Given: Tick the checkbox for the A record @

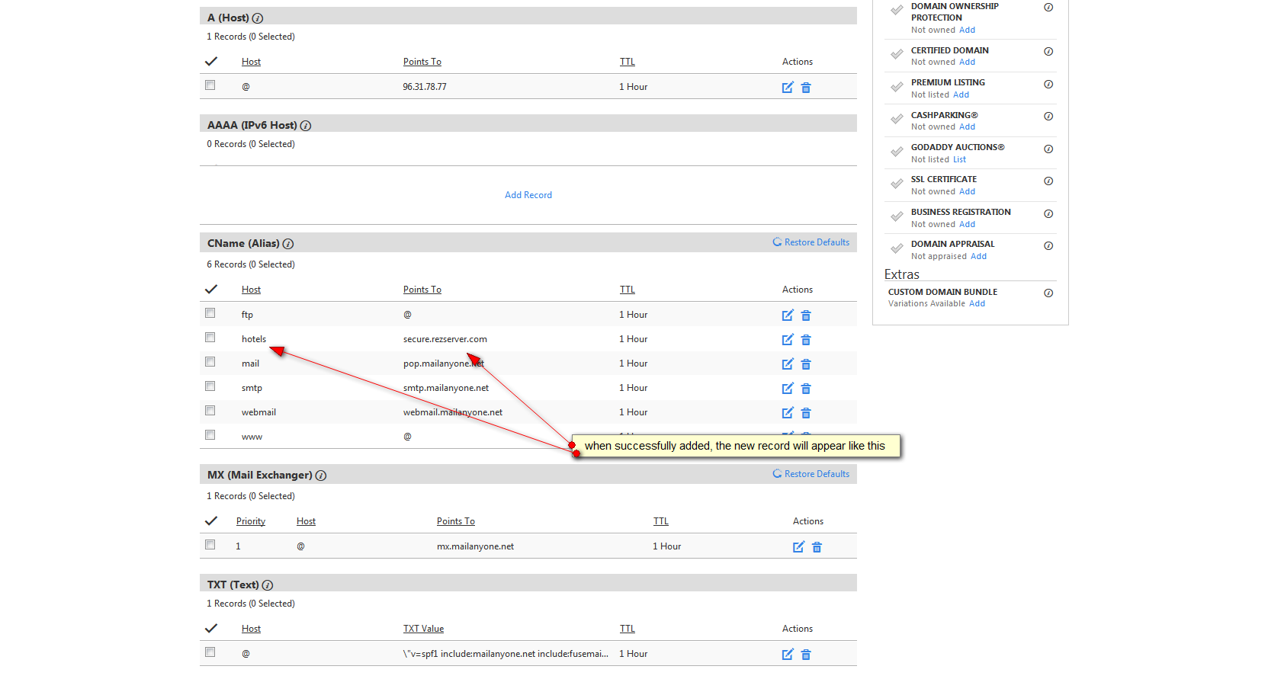Looking at the screenshot, I should tap(210, 85).
